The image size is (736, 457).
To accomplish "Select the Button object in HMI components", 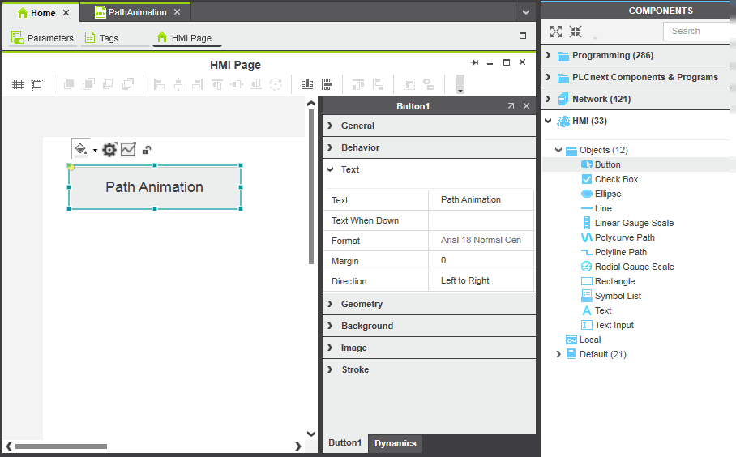I will pos(607,164).
